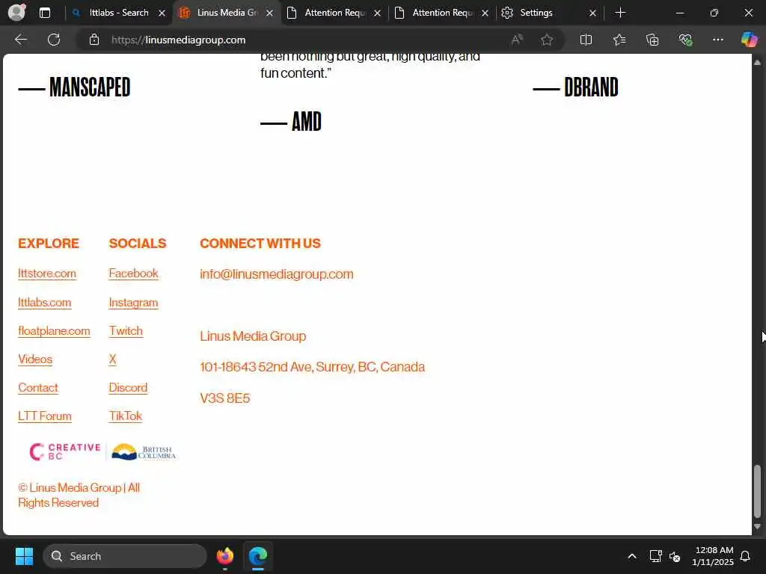This screenshot has height=574, width=766.
Task: Open the Discord social link
Action: click(x=128, y=388)
